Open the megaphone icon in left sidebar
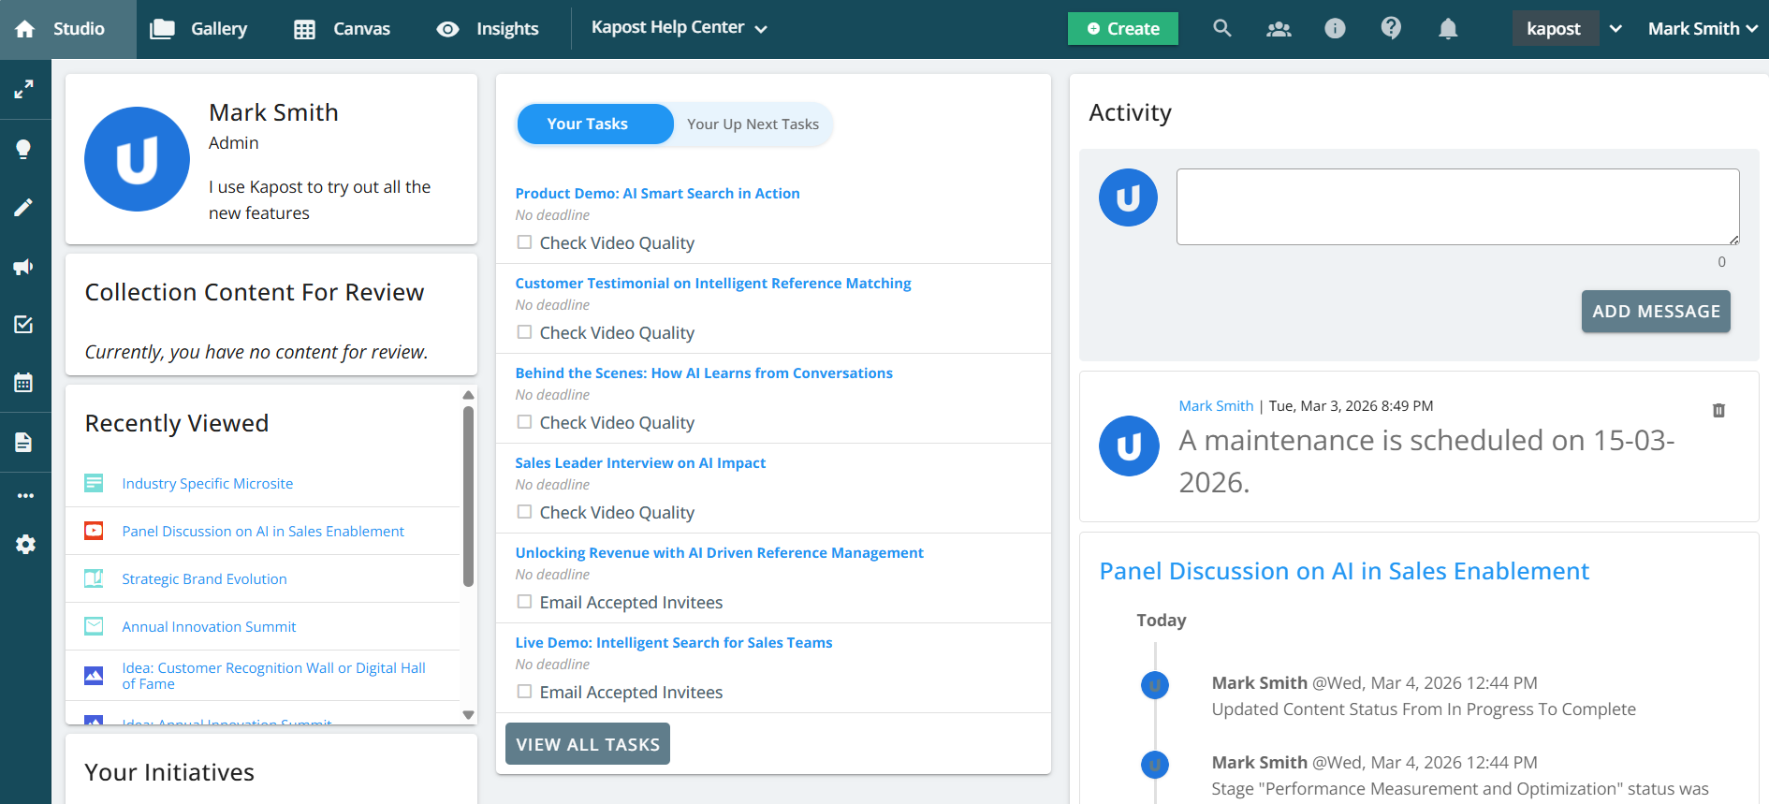This screenshot has width=1769, height=804. click(24, 267)
